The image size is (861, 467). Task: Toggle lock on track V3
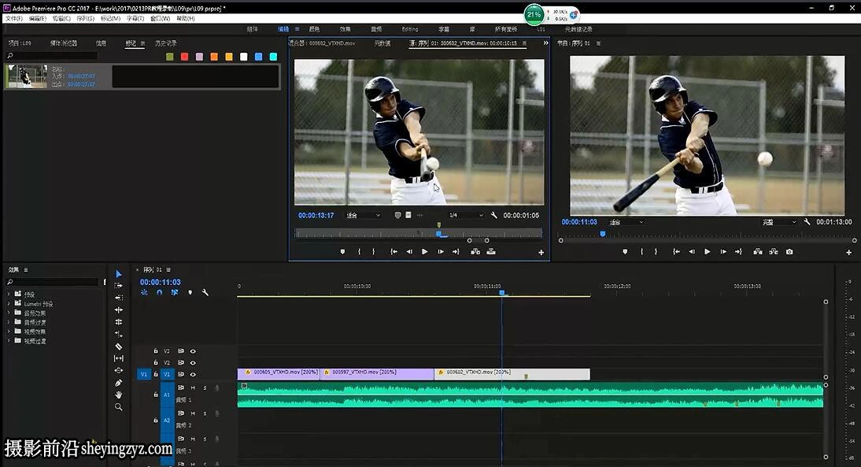click(x=155, y=351)
